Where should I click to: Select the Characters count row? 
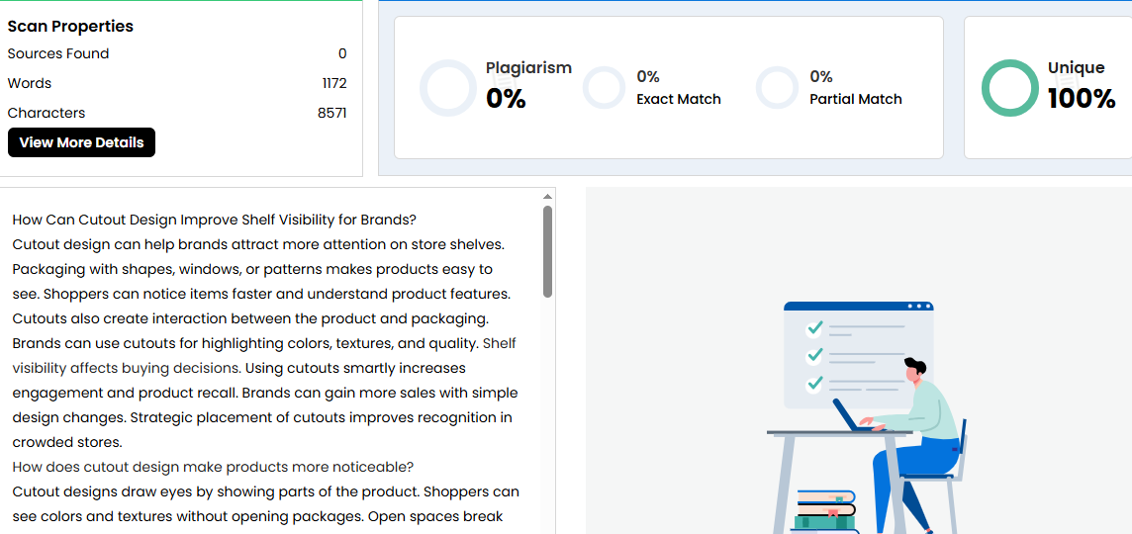(x=177, y=113)
